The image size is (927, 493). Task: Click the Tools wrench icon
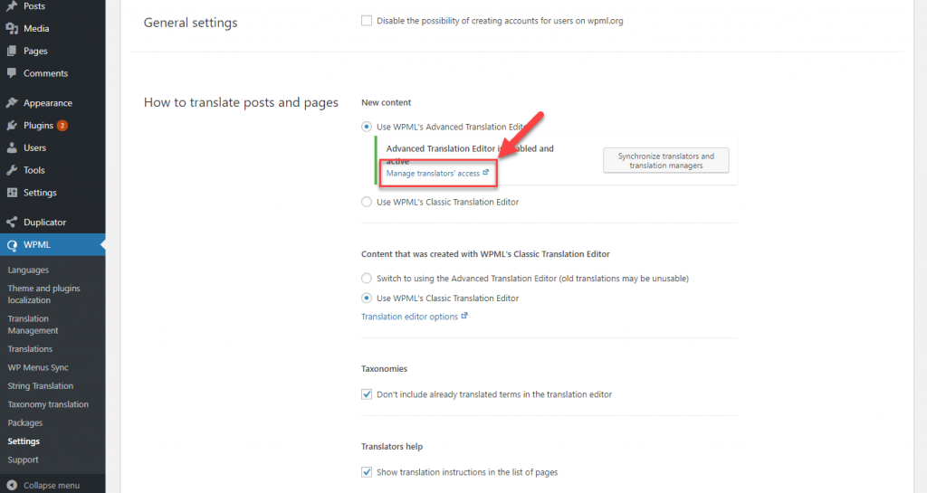[12, 170]
